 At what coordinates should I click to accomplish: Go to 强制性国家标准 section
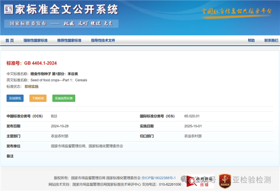(35, 41)
